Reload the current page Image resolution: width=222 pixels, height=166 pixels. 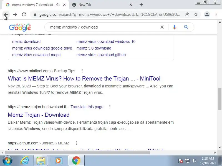pyautogui.click(x=24, y=14)
